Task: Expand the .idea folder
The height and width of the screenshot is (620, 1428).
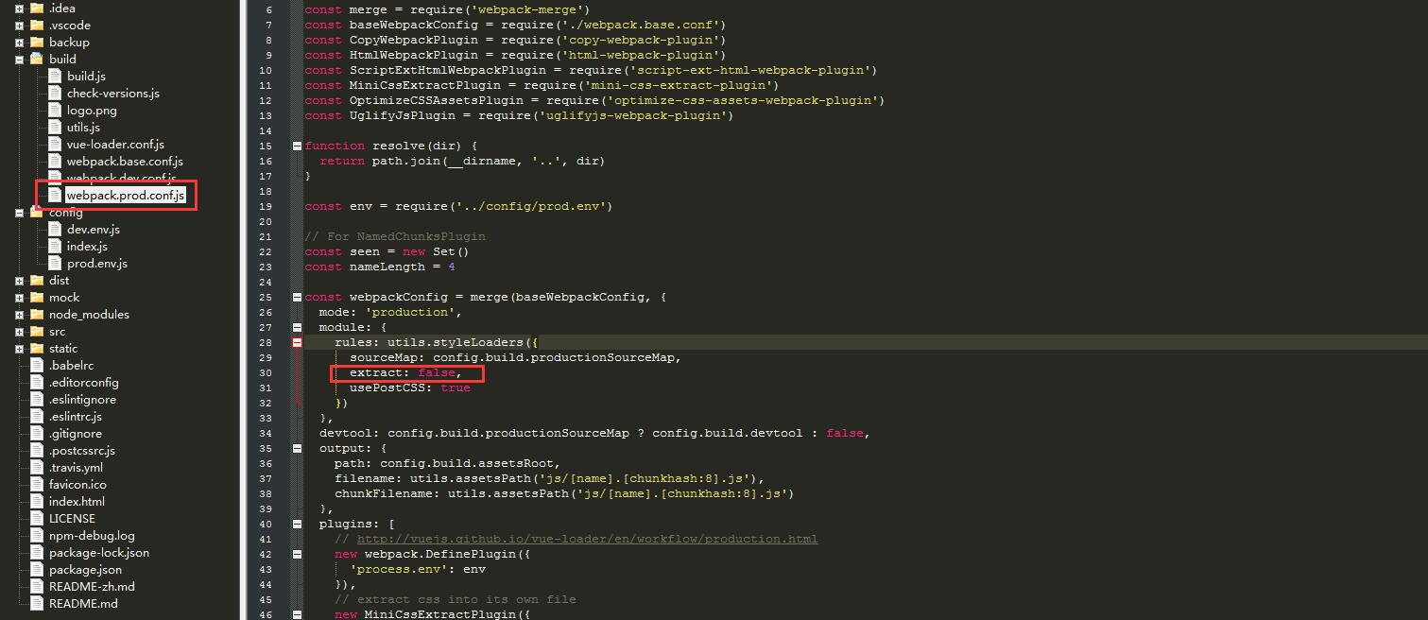Action: [x=19, y=9]
